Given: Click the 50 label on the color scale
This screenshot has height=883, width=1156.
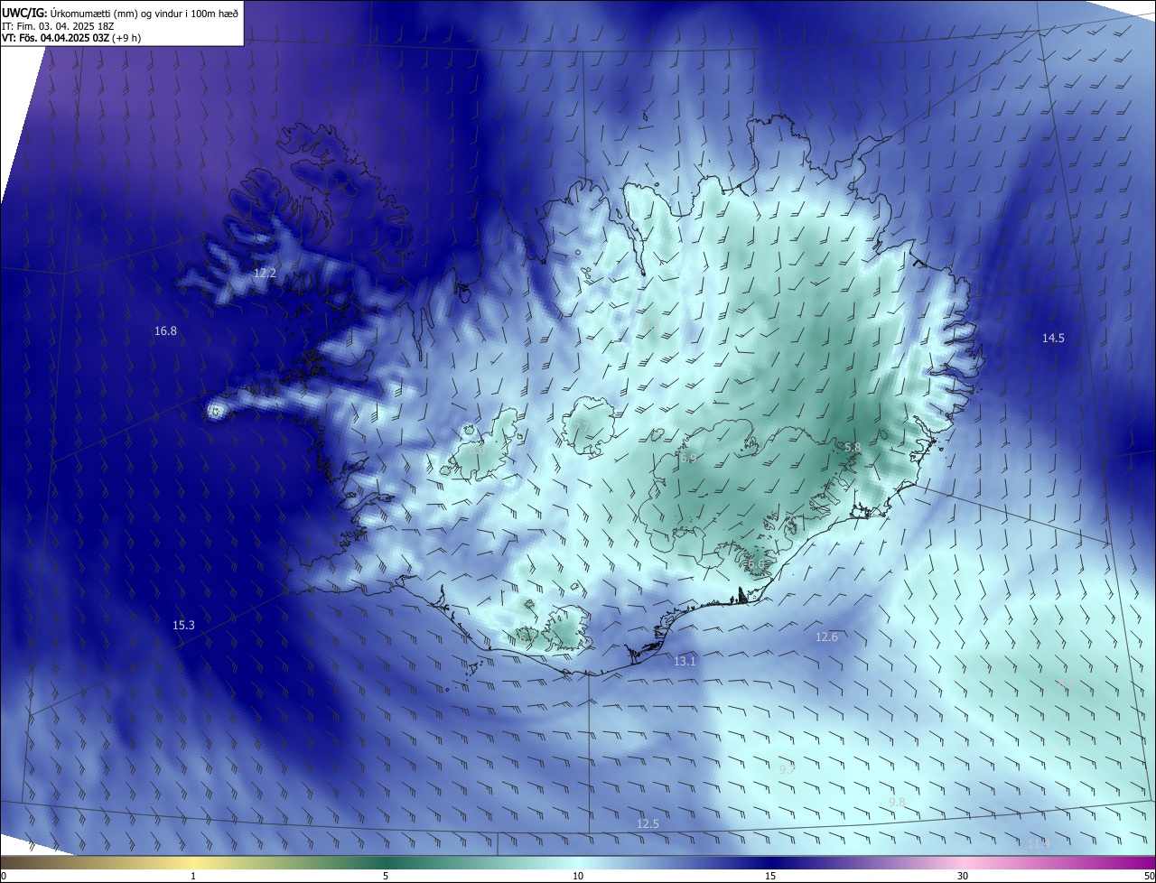Looking at the screenshot, I should coord(1149,877).
